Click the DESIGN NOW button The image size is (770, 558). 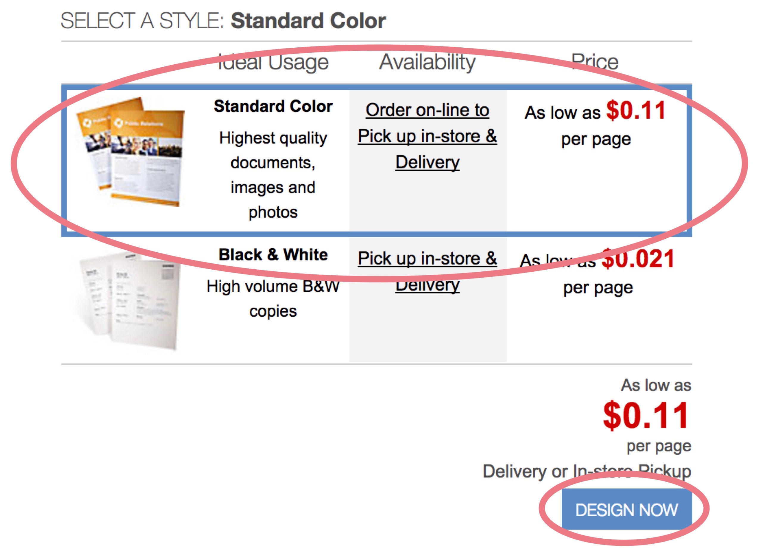(x=626, y=509)
